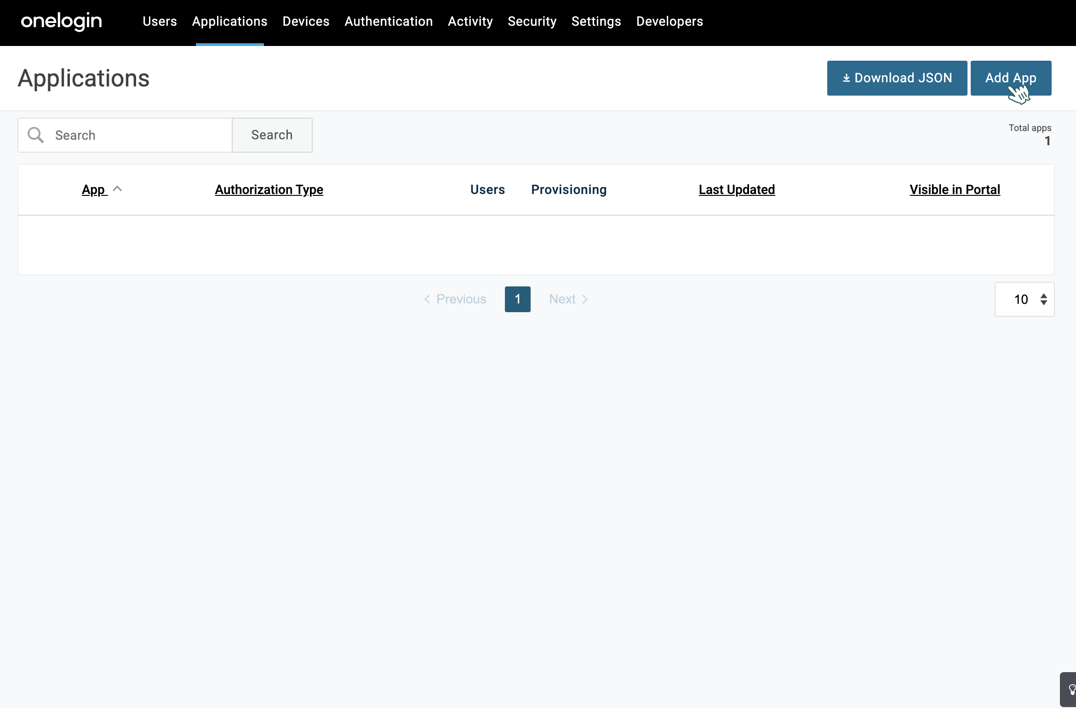Open the Settings menu
The height and width of the screenshot is (708, 1076).
pyautogui.click(x=596, y=21)
